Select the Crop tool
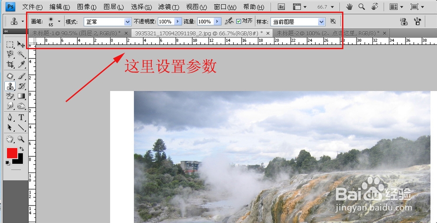The width and height of the screenshot is (437, 223). 10,65
